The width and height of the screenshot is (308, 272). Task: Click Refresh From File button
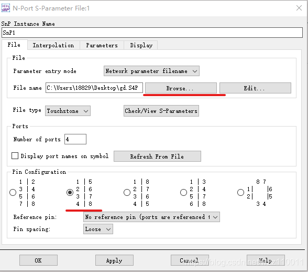(157, 156)
